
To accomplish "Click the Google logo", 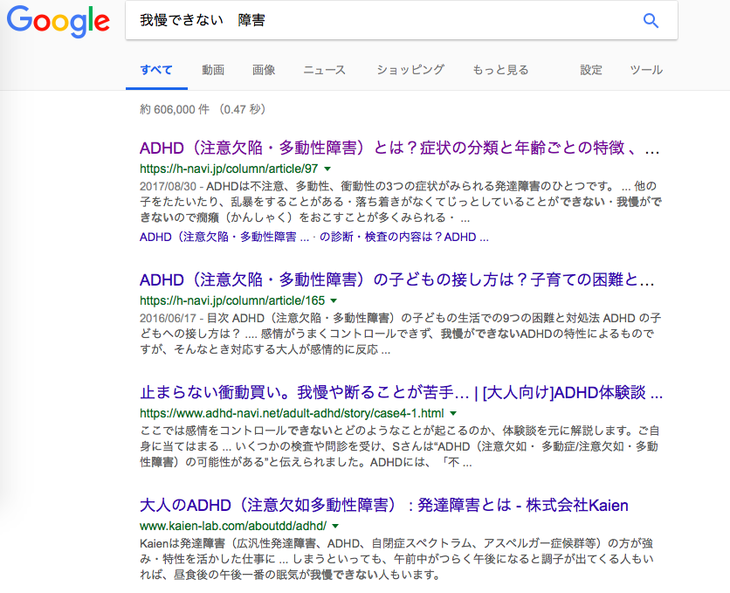I will coord(59,22).
